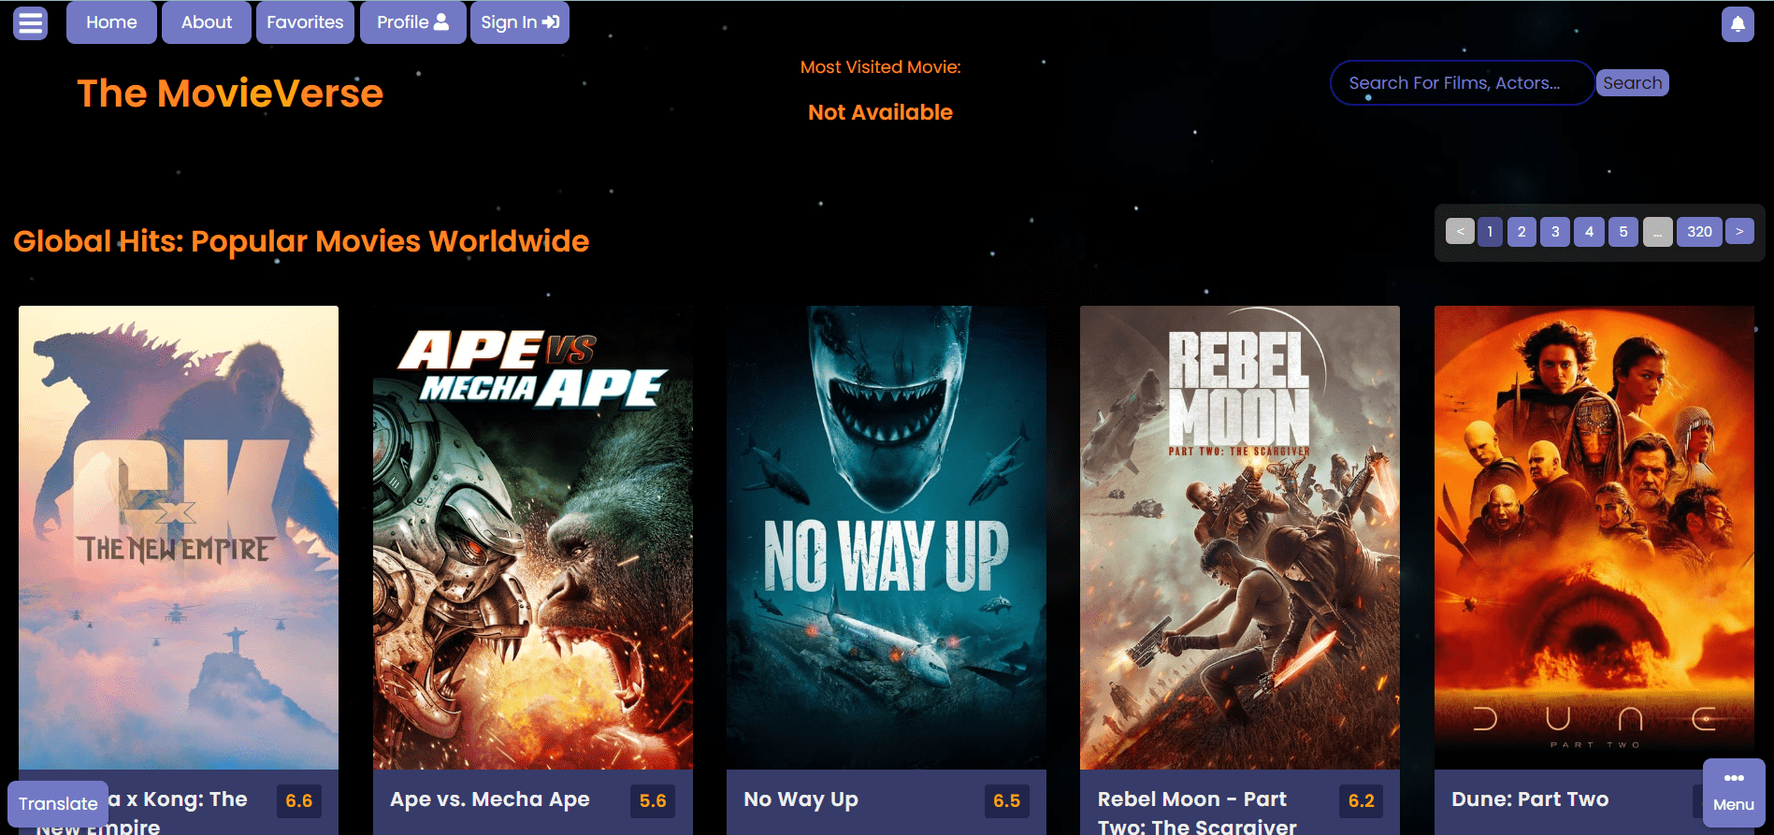Select pagination page 1
The width and height of the screenshot is (1774, 835).
point(1490,232)
